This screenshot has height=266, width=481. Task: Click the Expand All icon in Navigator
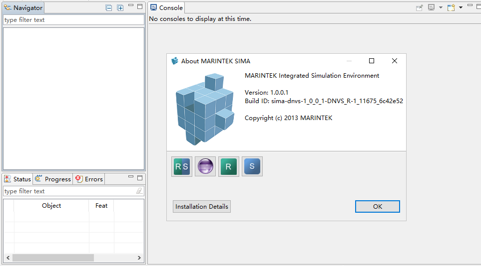[120, 7]
